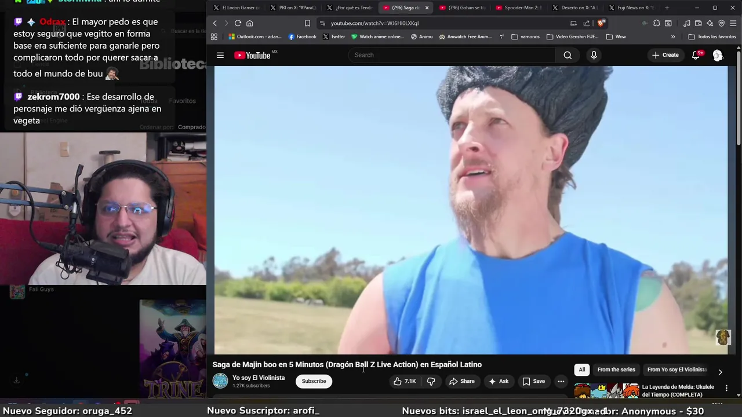Open Twitter bookmark
Screen dimensions: 742x417
334,36
